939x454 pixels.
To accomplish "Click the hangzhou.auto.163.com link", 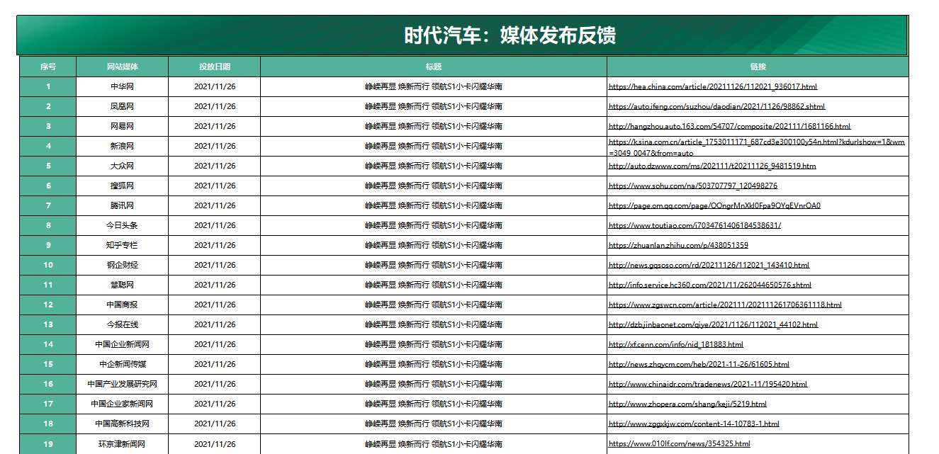I will tap(729, 126).
